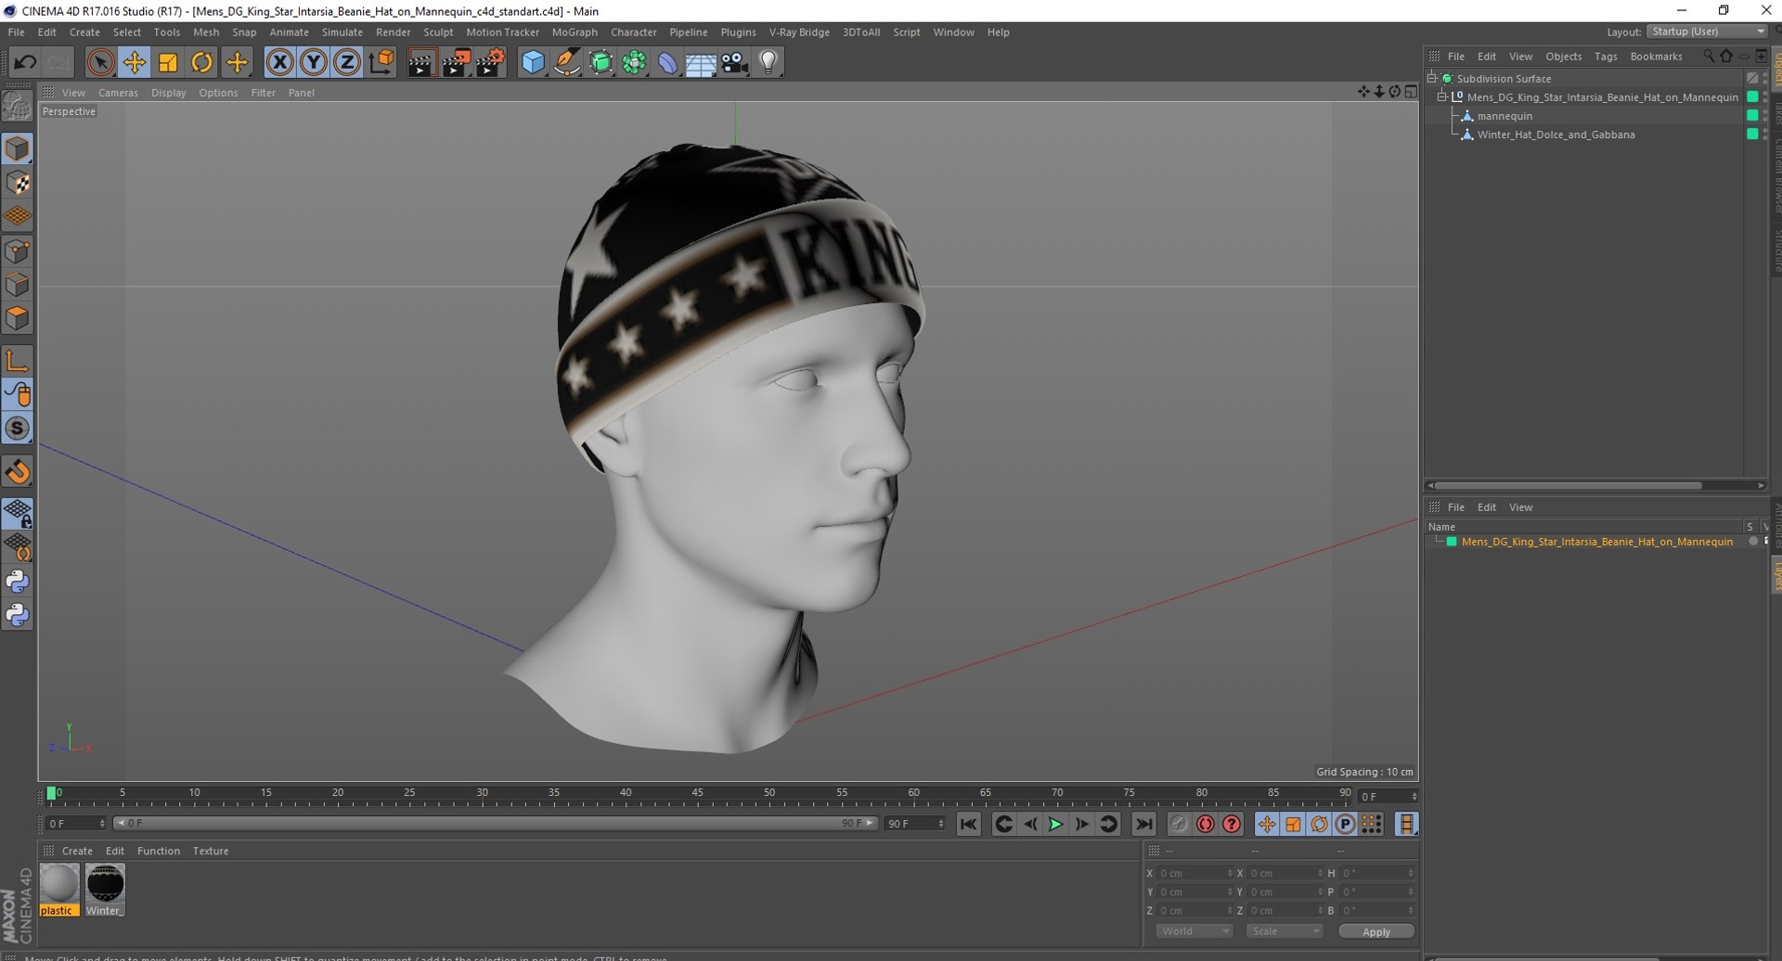
Task: Toggle Subdivision Surface enable checkmark
Action: pos(1752,79)
